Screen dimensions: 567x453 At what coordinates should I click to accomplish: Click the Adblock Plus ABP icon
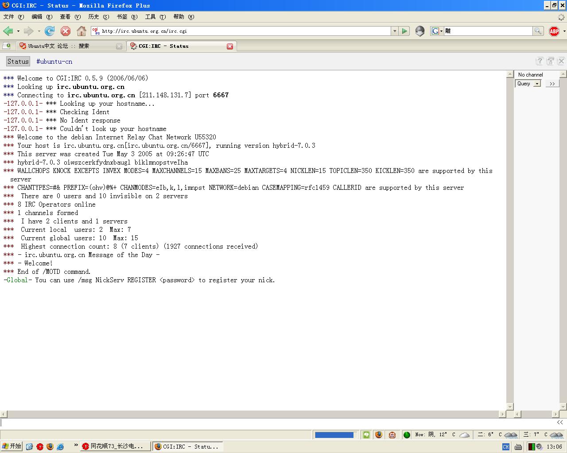(554, 31)
